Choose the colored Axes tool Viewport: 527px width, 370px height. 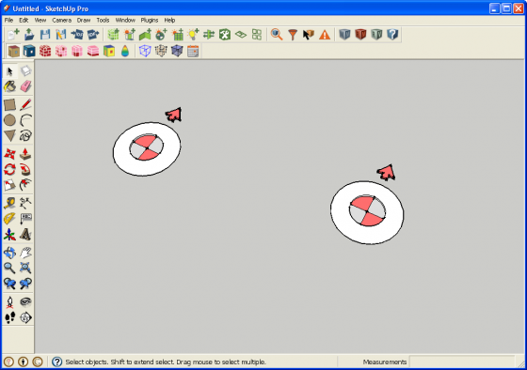pos(9,234)
